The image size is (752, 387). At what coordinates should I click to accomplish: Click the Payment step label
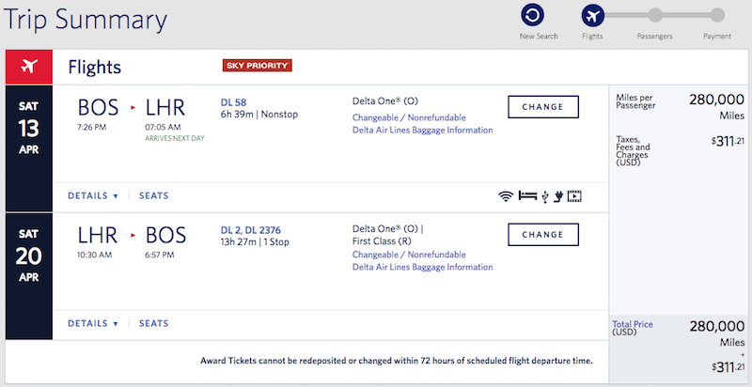(x=717, y=37)
